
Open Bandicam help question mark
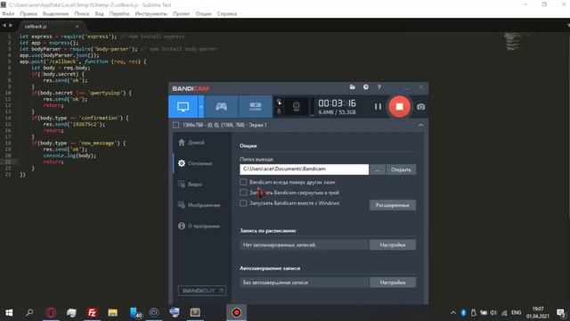379,87
